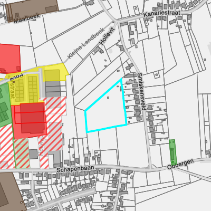The image size is (211, 211).
Task: Click the solid red zone with dark red building
Action: pyautogui.click(x=30, y=120)
